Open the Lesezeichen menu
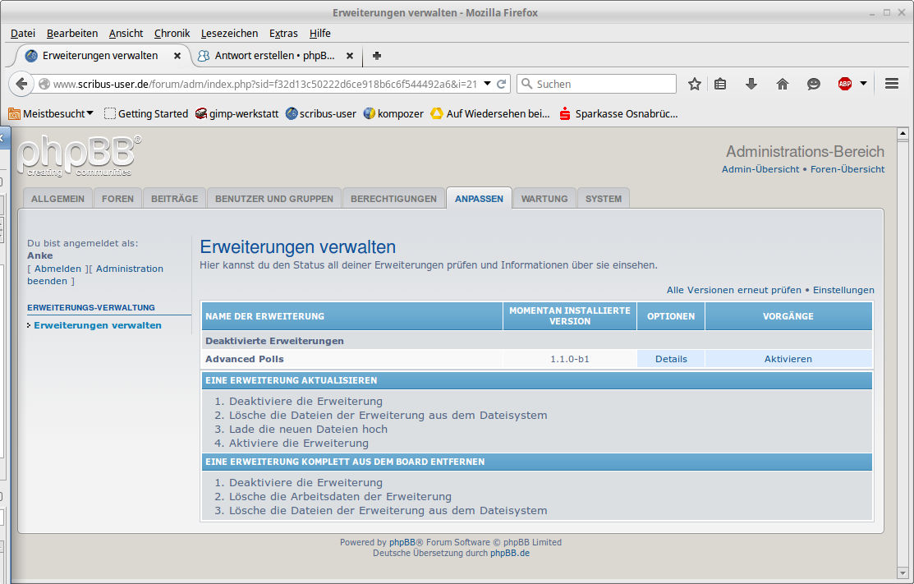This screenshot has width=914, height=584. tap(229, 33)
